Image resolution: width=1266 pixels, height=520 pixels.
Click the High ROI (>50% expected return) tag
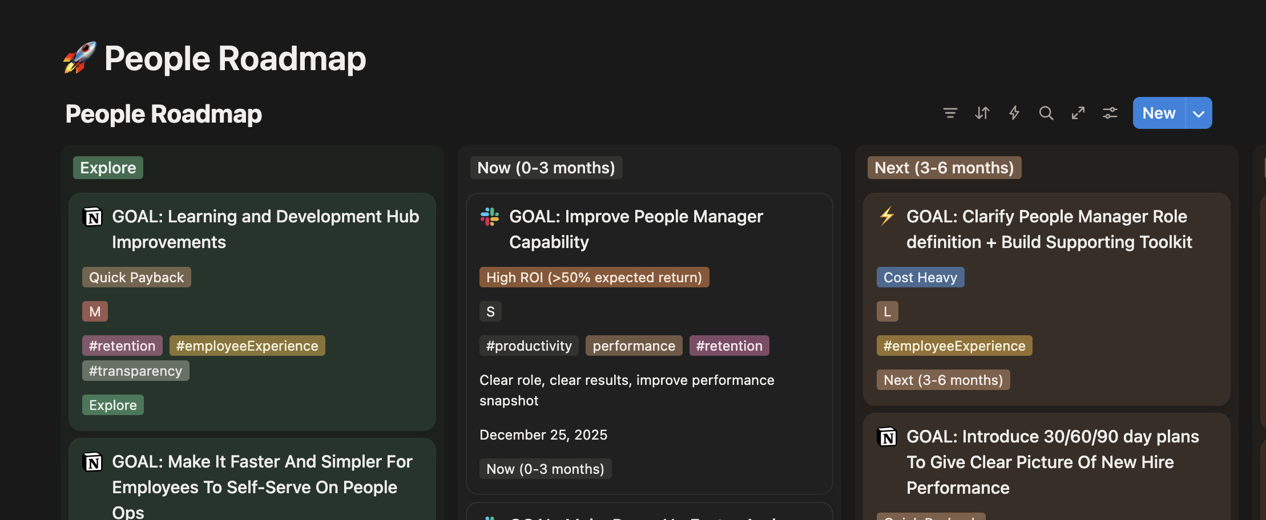[x=594, y=278]
